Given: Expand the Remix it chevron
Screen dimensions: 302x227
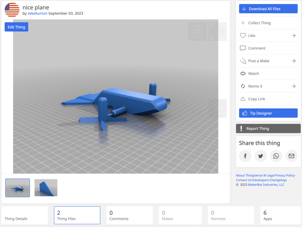Looking at the screenshot, I should (x=293, y=86).
